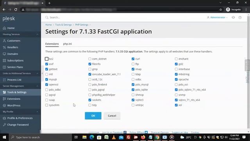Open the browser tab search dropdown
250x141 pixels.
[x=220, y=3]
